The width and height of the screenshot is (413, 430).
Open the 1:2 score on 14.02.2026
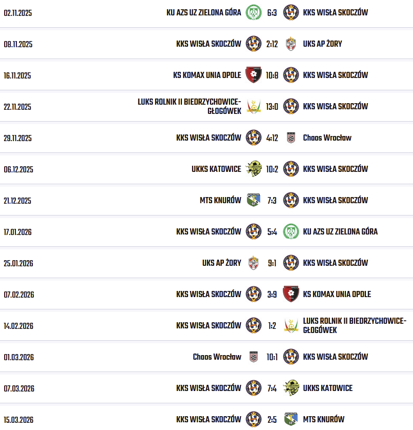[272, 325]
